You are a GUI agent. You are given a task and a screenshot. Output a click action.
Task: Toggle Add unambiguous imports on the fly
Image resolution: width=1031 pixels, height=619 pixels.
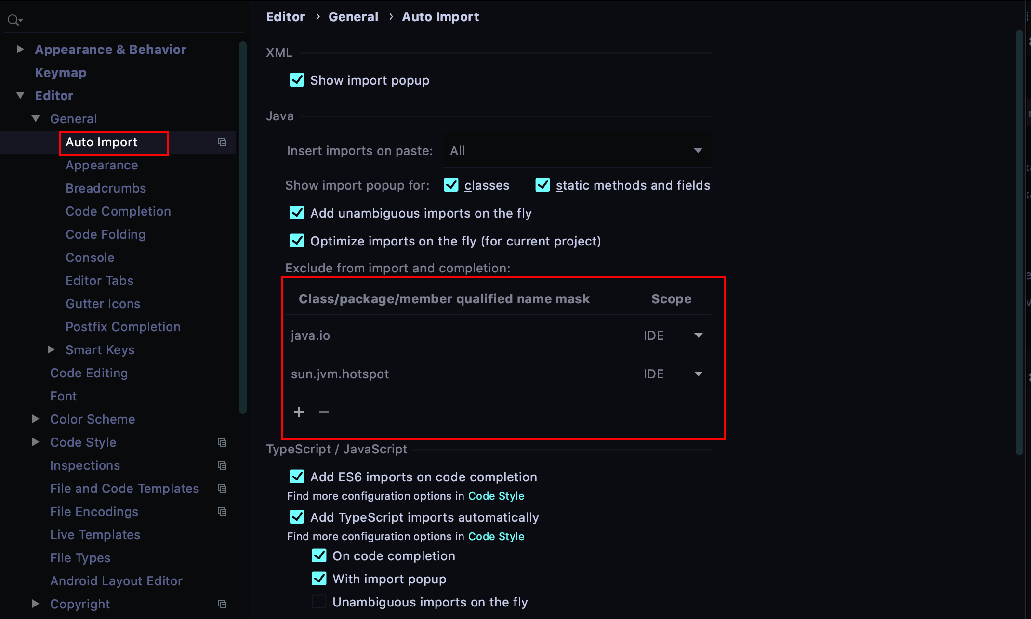tap(297, 213)
